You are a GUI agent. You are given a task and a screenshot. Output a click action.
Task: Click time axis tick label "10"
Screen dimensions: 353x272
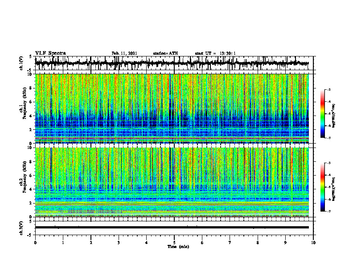[313, 243]
